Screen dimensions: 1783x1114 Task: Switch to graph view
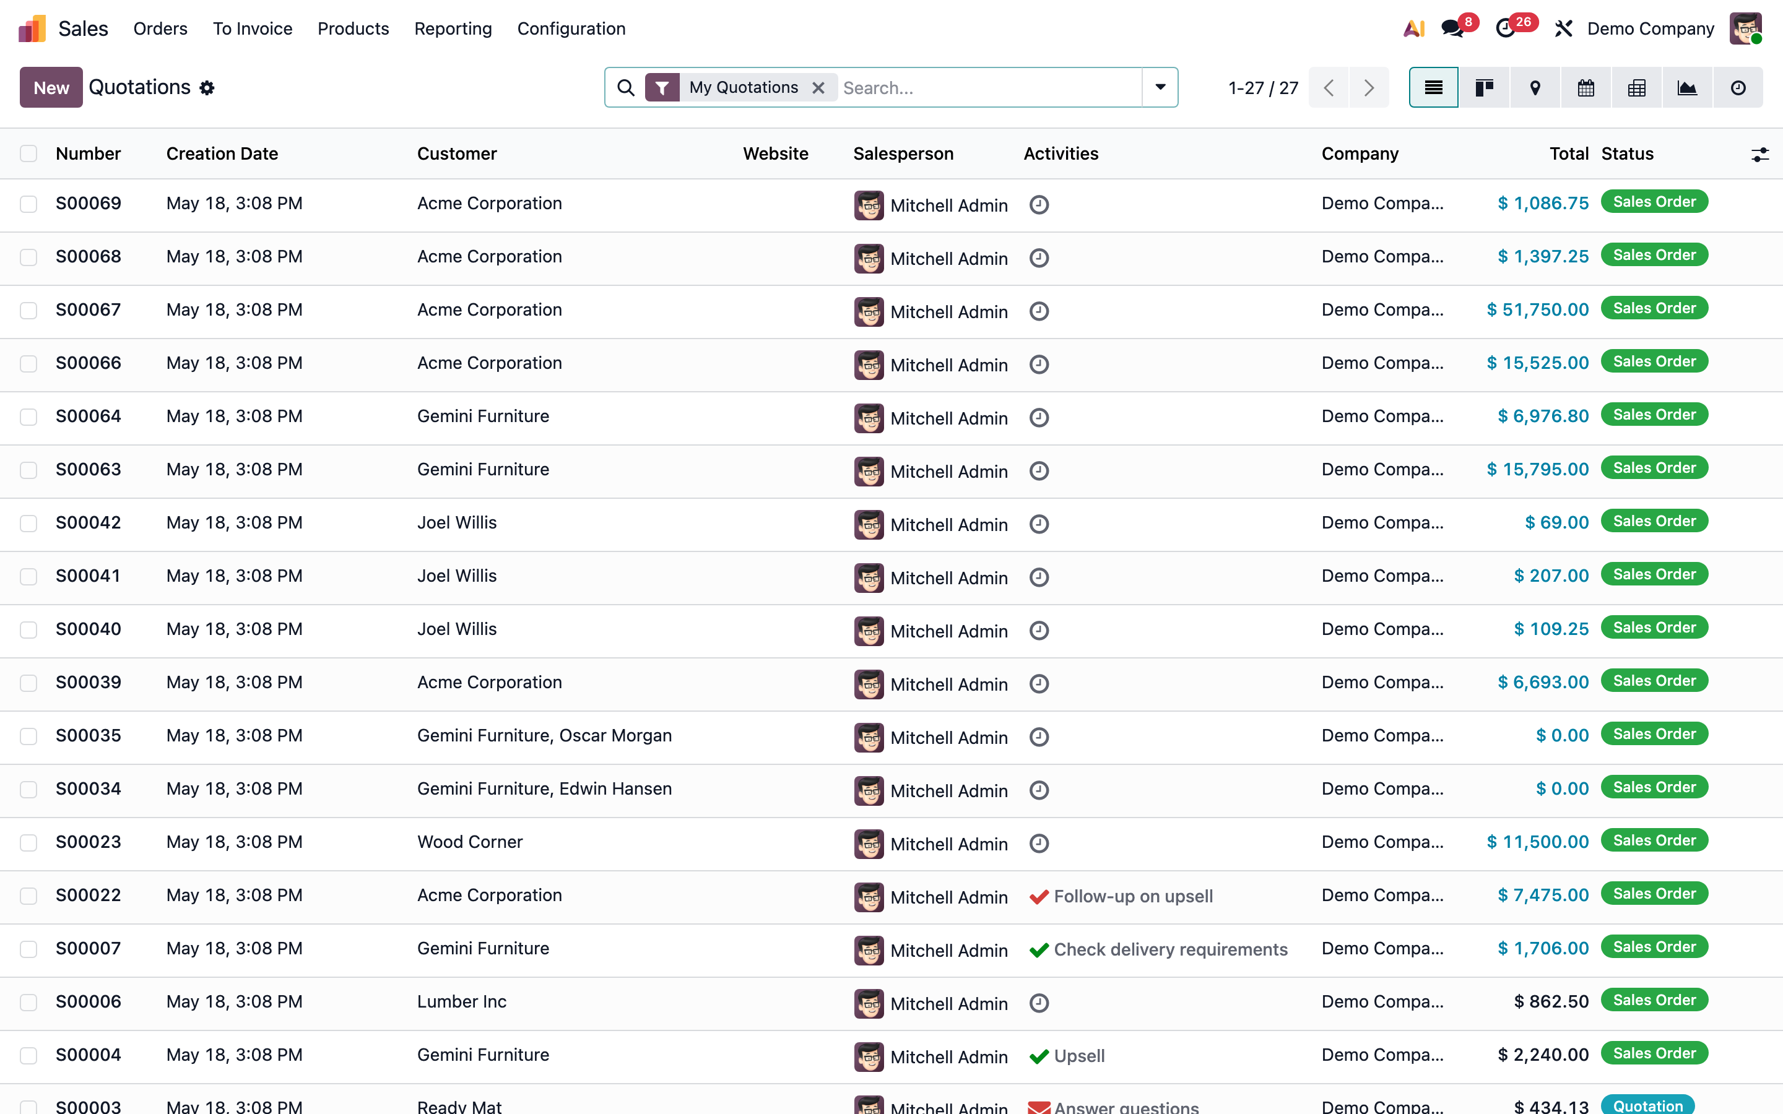[x=1687, y=88]
